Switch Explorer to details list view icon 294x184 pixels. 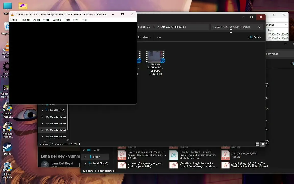(258, 144)
